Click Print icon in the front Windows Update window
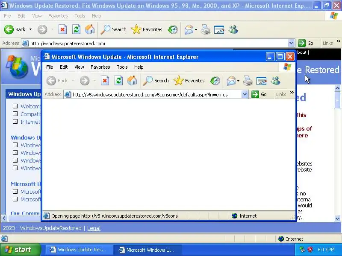Viewport: 342px width, 256px height. pos(248,81)
